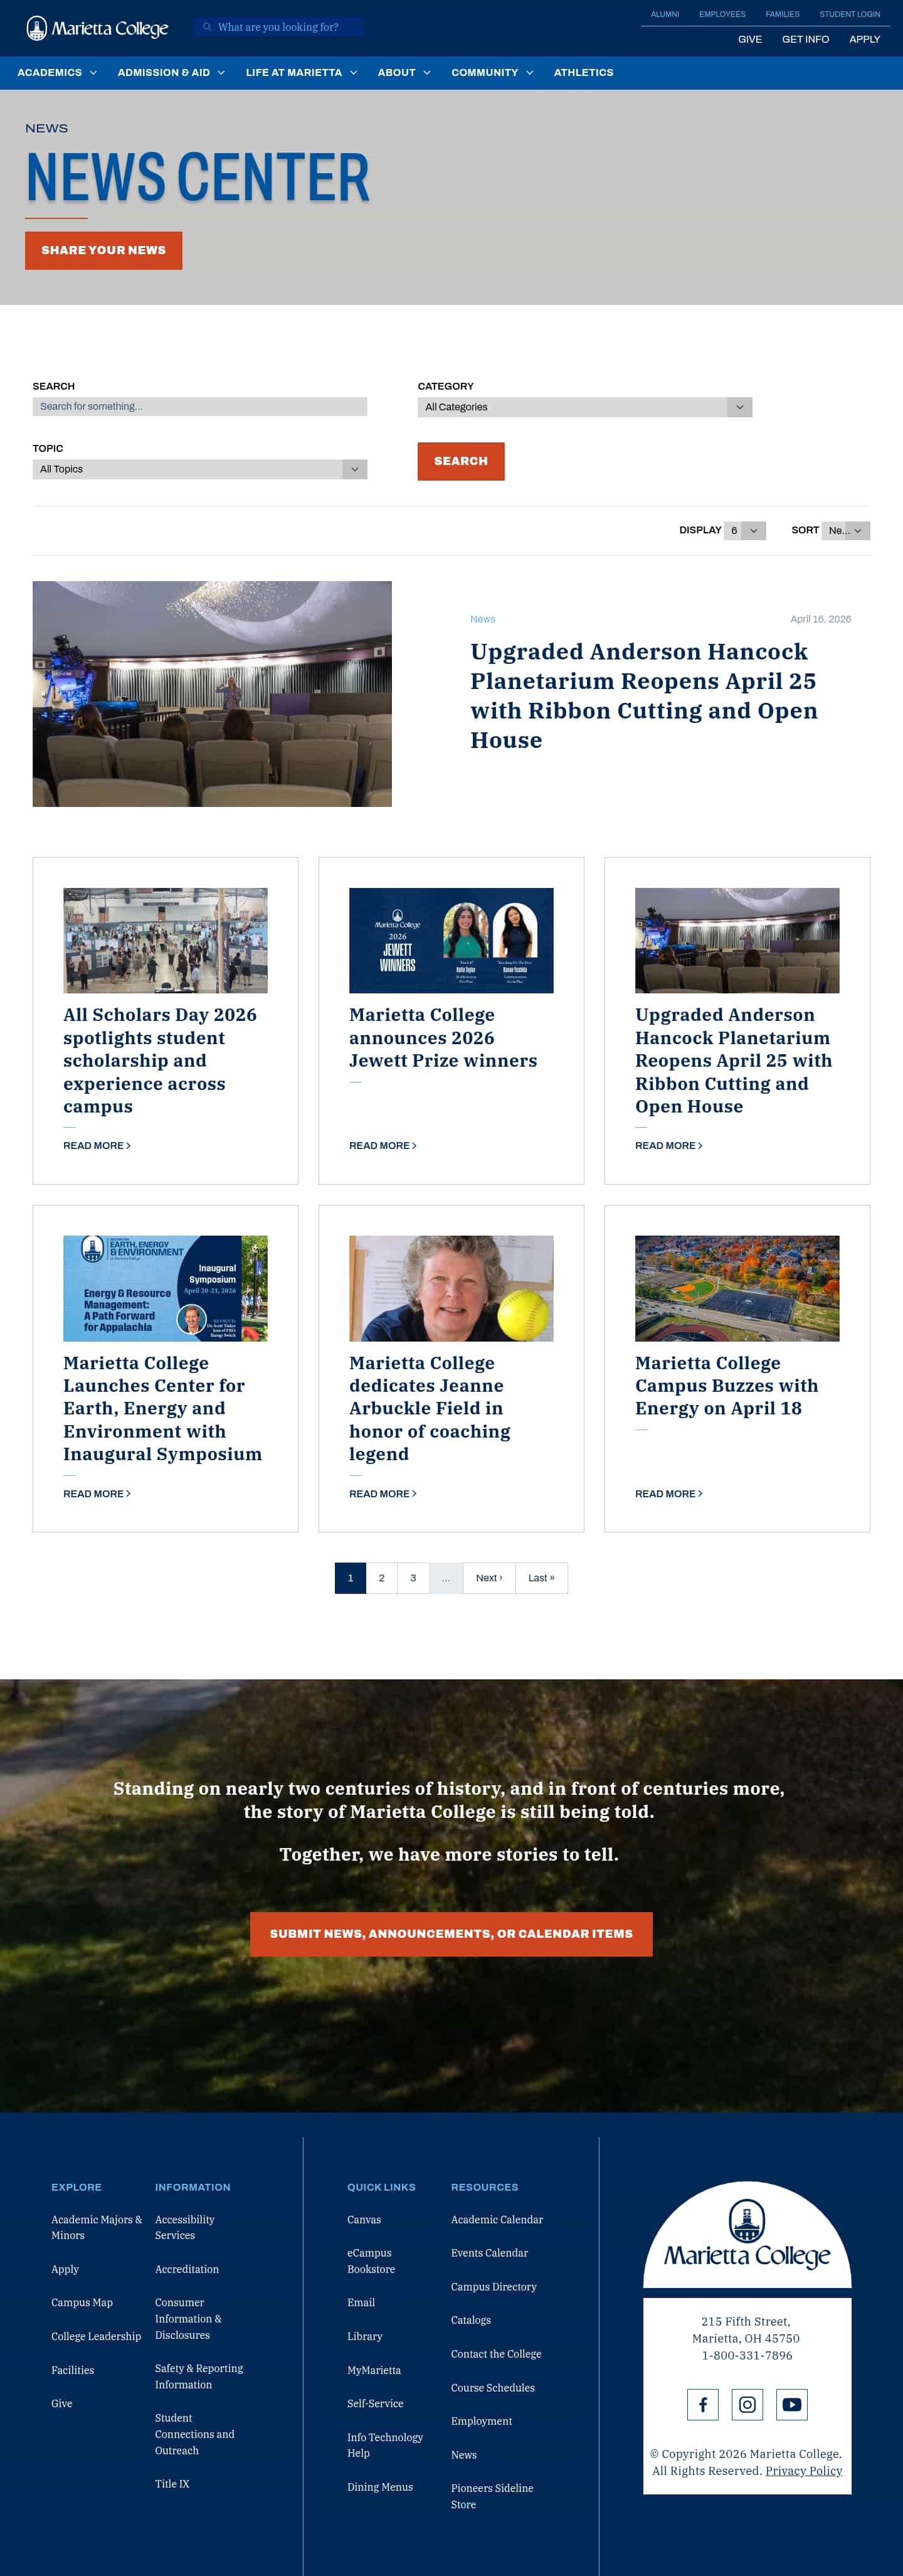
Task: Open MyMarietta quick link
Action: 374,2370
